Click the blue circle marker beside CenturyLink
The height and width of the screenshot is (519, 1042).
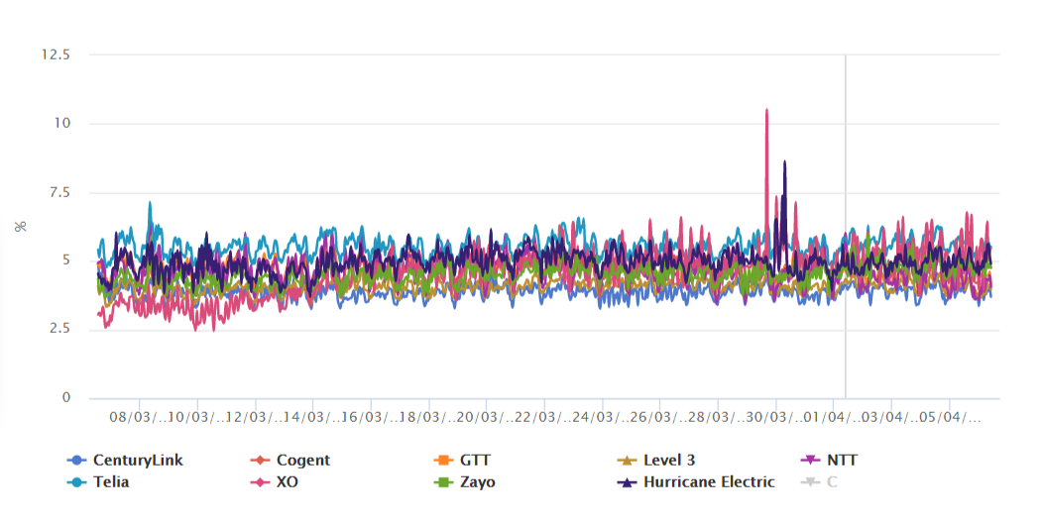77,460
